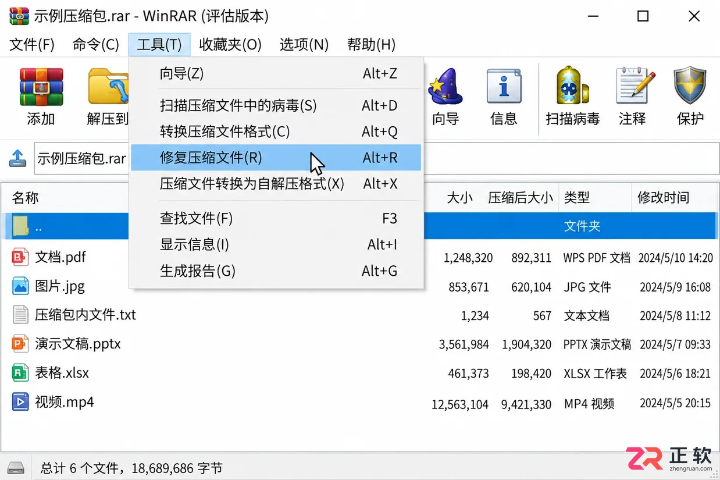Screen dimensions: 720x480
Task: Click the 信息 (Info) toolbar icon
Action: 504,87
